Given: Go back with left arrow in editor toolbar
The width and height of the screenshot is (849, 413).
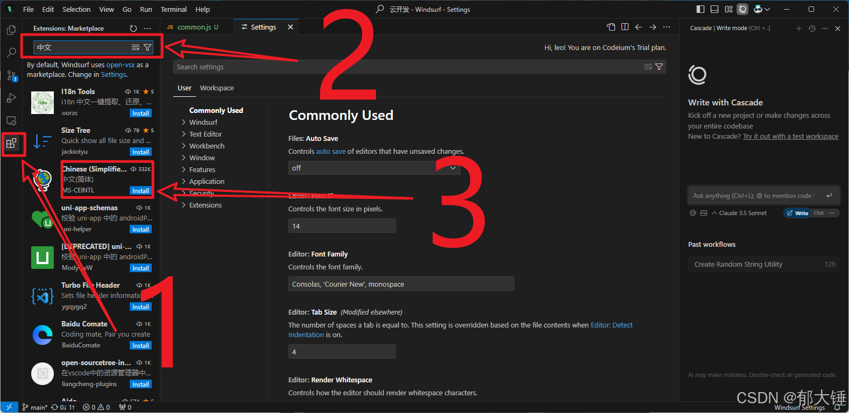Looking at the screenshot, I should [x=639, y=27].
